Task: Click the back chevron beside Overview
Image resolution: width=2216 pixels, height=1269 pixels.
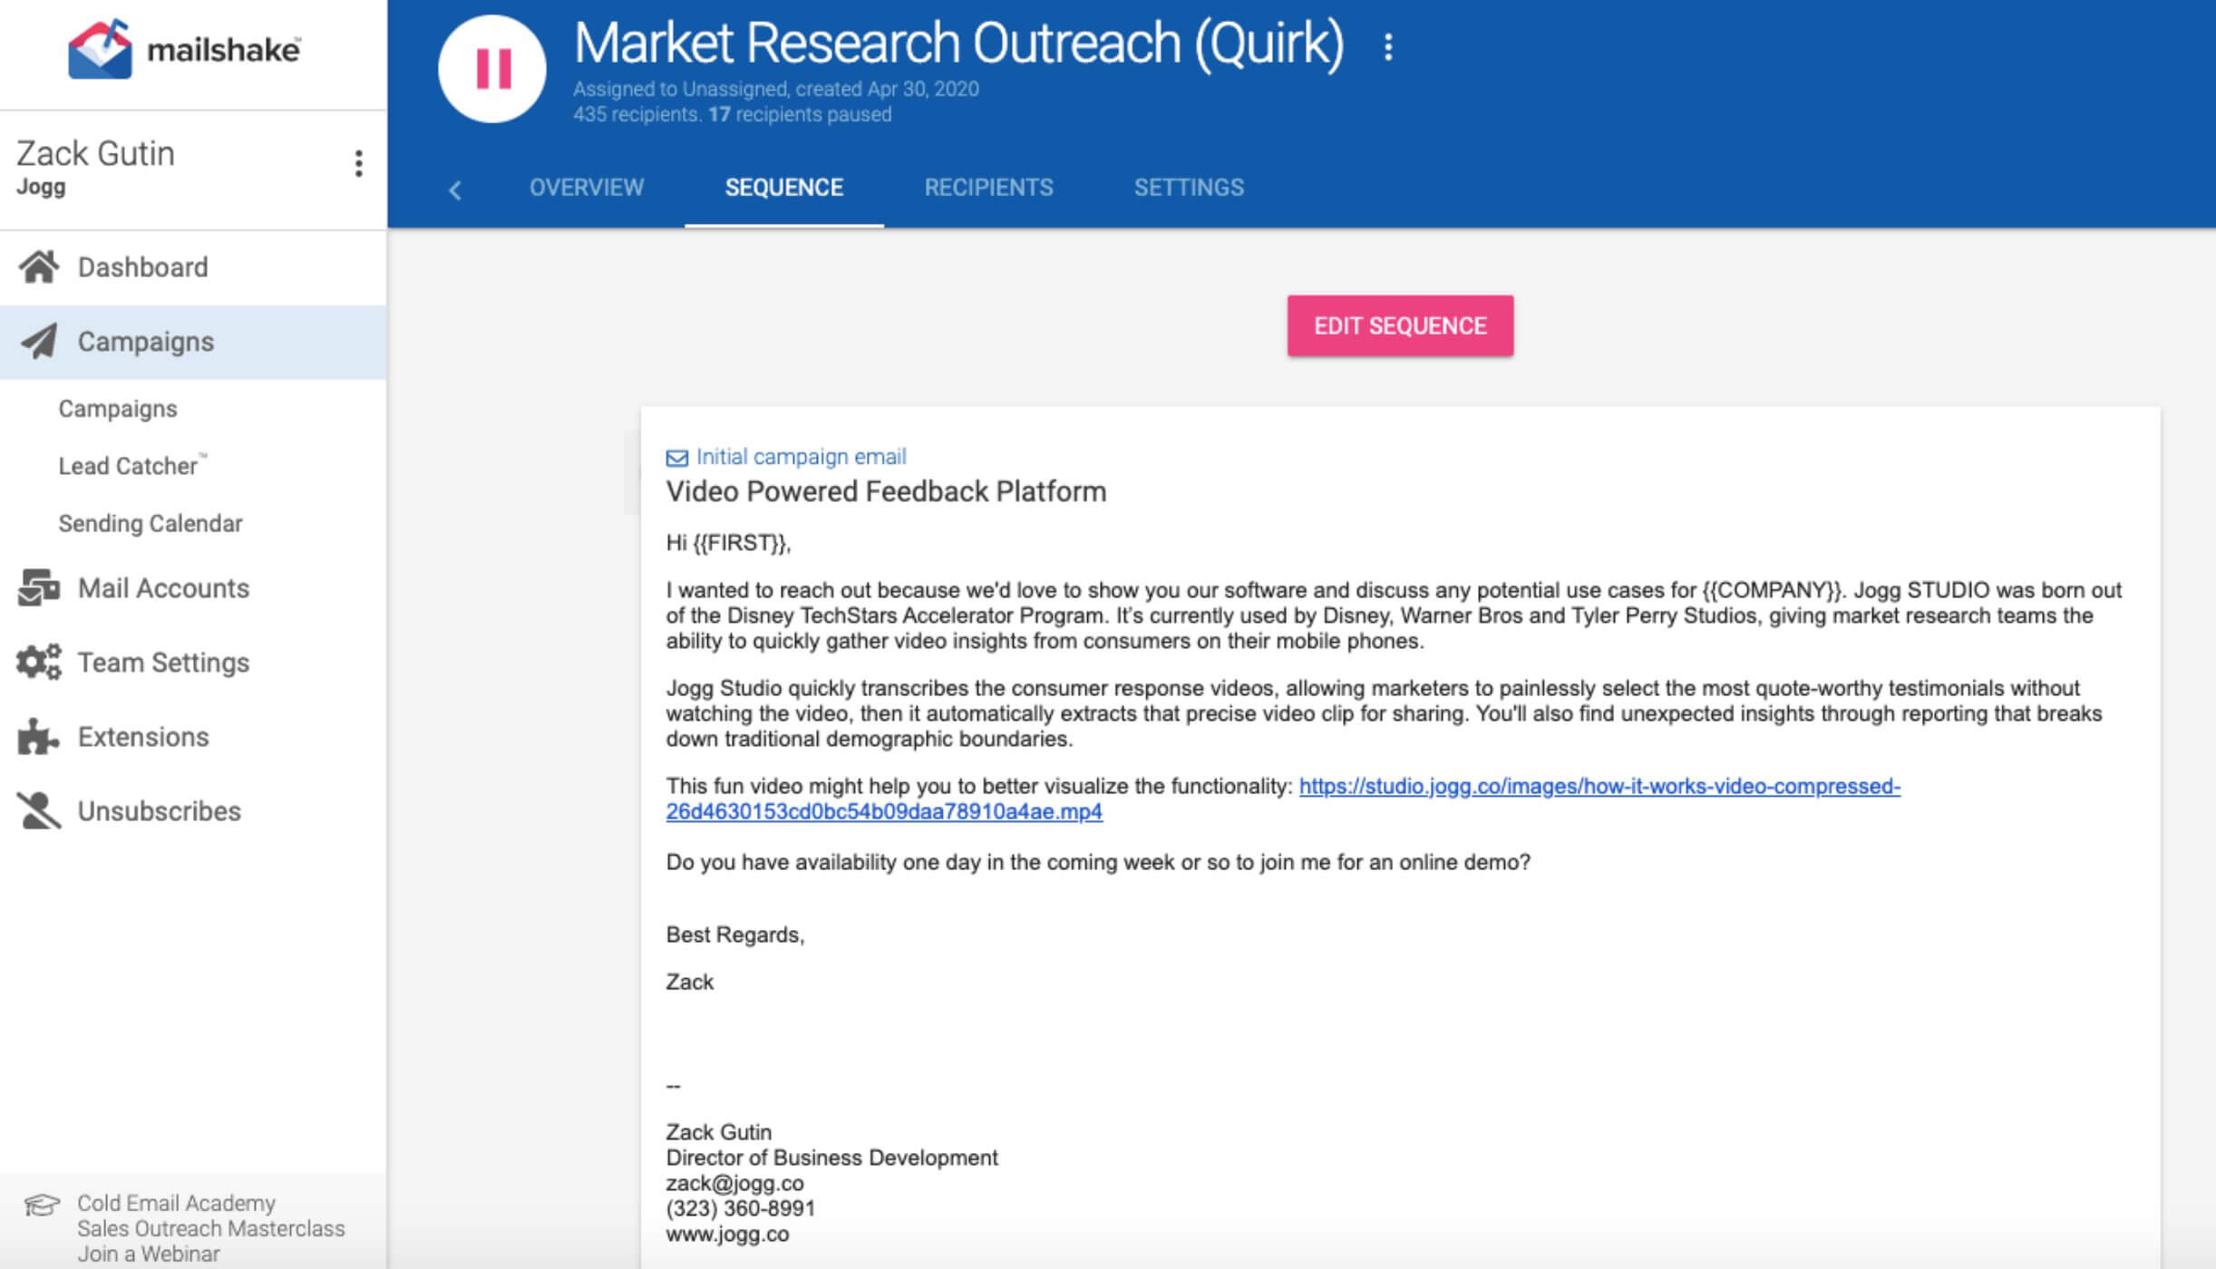Action: coord(455,189)
